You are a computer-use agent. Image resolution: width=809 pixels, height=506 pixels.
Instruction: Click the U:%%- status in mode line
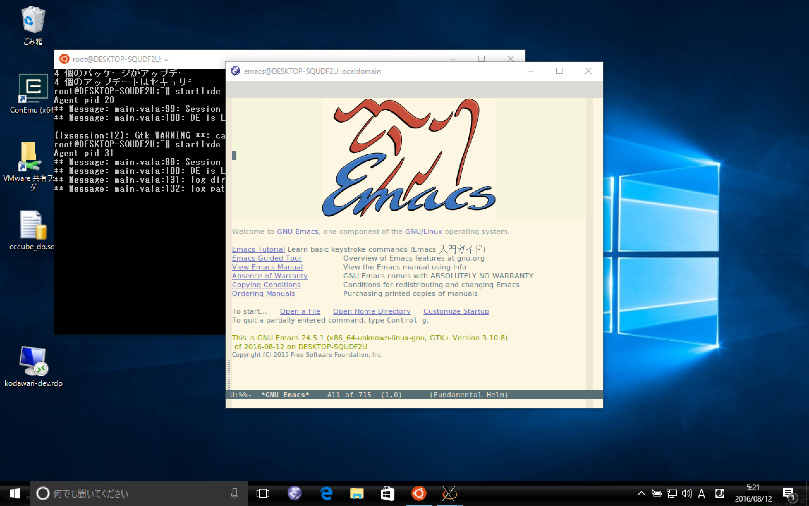click(241, 395)
